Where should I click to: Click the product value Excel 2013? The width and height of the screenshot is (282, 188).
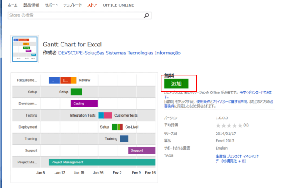click(x=225, y=141)
